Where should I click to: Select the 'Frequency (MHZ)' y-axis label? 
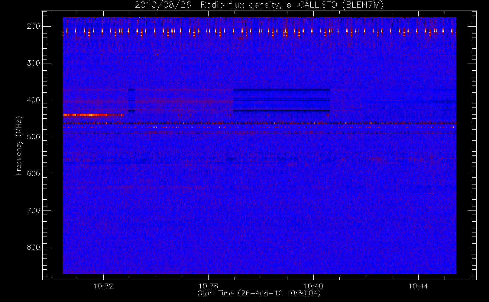pyautogui.click(x=18, y=146)
